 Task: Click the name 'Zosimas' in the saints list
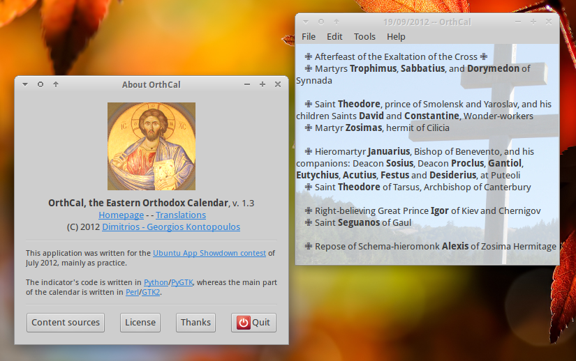364,128
